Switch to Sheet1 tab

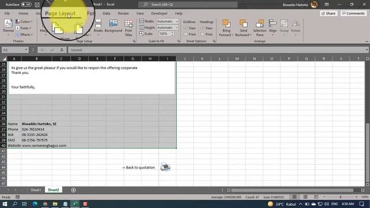[36, 190]
